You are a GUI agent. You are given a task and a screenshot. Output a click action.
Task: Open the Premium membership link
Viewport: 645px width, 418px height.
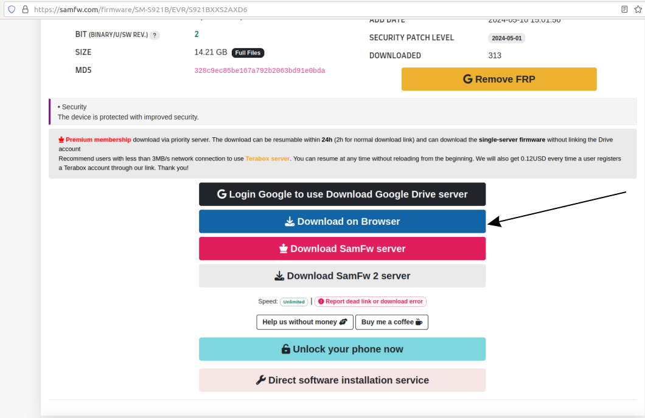tap(98, 140)
